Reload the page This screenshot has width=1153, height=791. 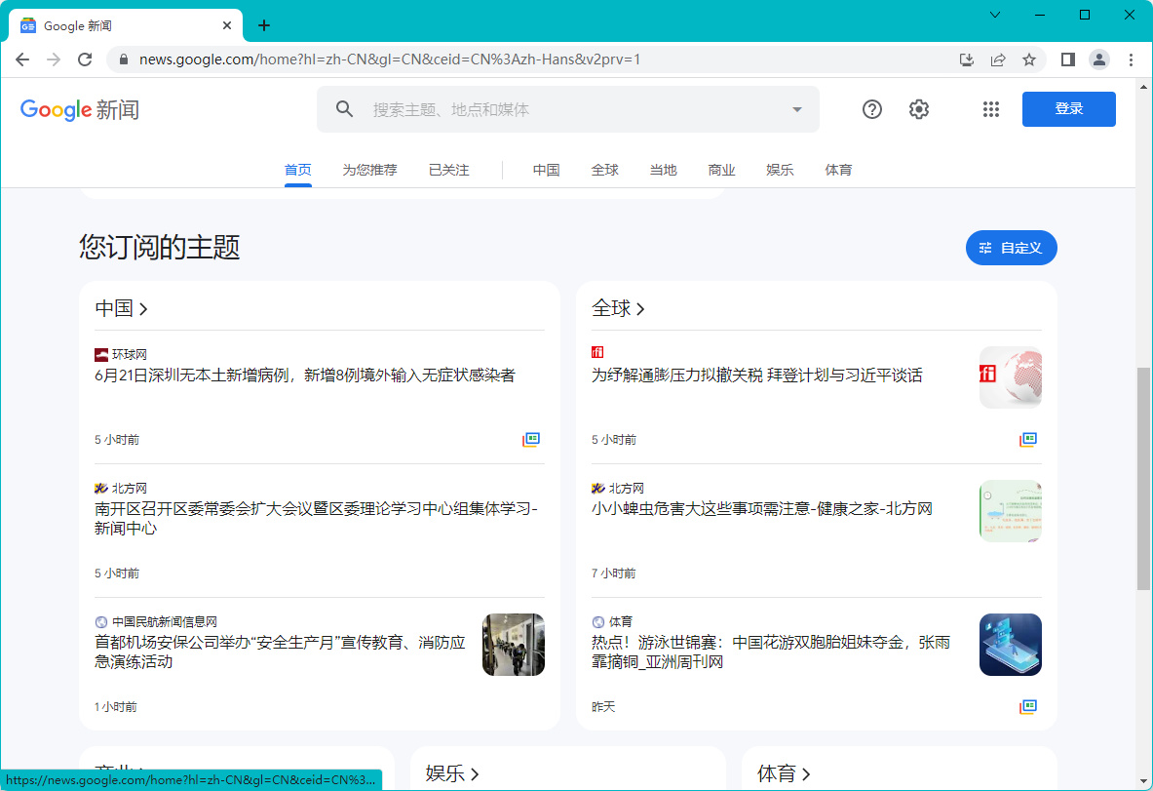pos(85,59)
